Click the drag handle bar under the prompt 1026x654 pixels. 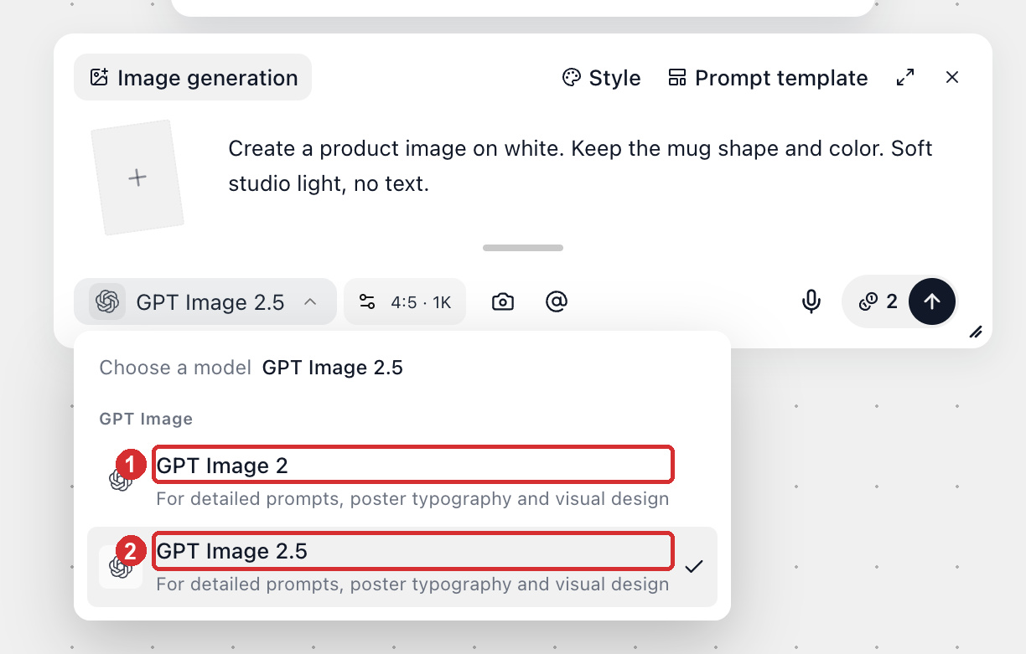(523, 248)
